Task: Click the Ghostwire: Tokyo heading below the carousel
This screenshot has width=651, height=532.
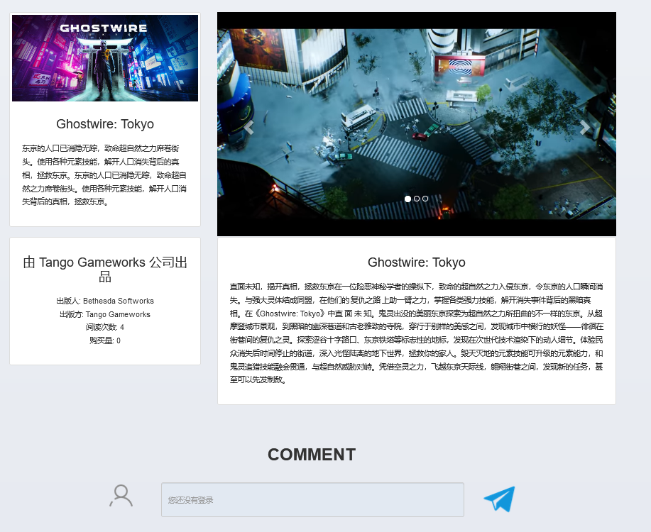Action: (x=417, y=262)
